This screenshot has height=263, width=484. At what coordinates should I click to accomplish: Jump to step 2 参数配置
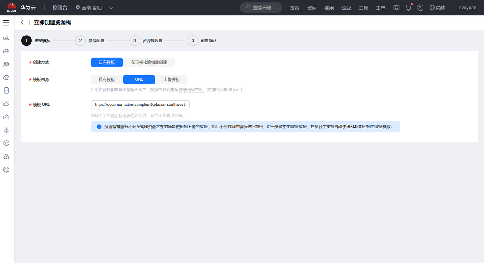click(90, 40)
